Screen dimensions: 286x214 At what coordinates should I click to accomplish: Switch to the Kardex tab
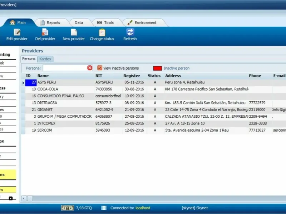pos(46,59)
